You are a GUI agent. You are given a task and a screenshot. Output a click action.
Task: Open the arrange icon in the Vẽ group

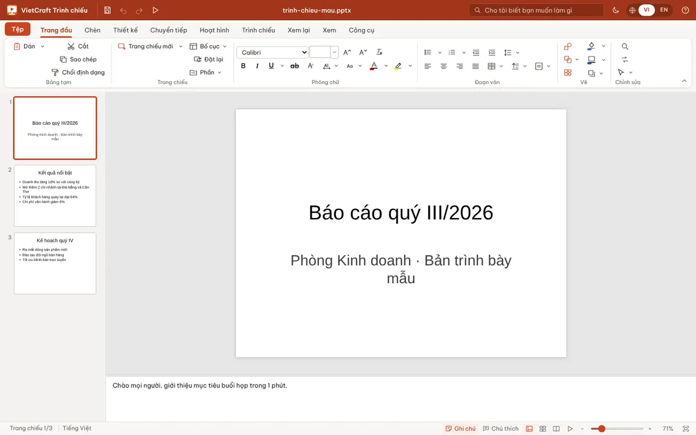568,59
